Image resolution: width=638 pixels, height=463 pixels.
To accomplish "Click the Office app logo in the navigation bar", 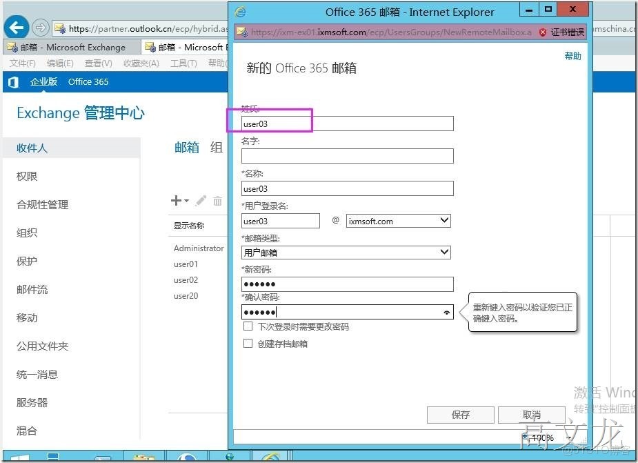I will (x=12, y=81).
